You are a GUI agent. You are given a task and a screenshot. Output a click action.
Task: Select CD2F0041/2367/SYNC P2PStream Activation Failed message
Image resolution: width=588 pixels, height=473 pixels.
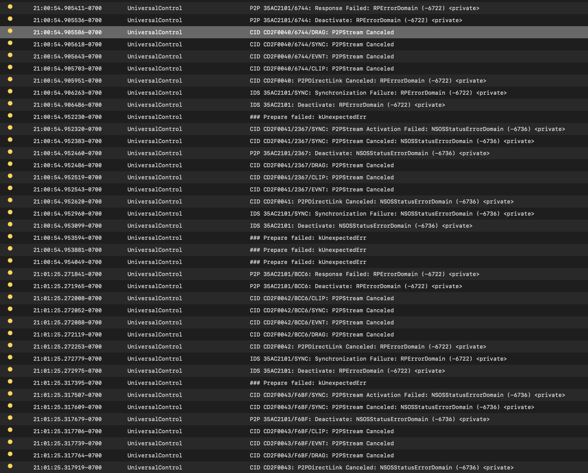pyautogui.click(x=407, y=129)
